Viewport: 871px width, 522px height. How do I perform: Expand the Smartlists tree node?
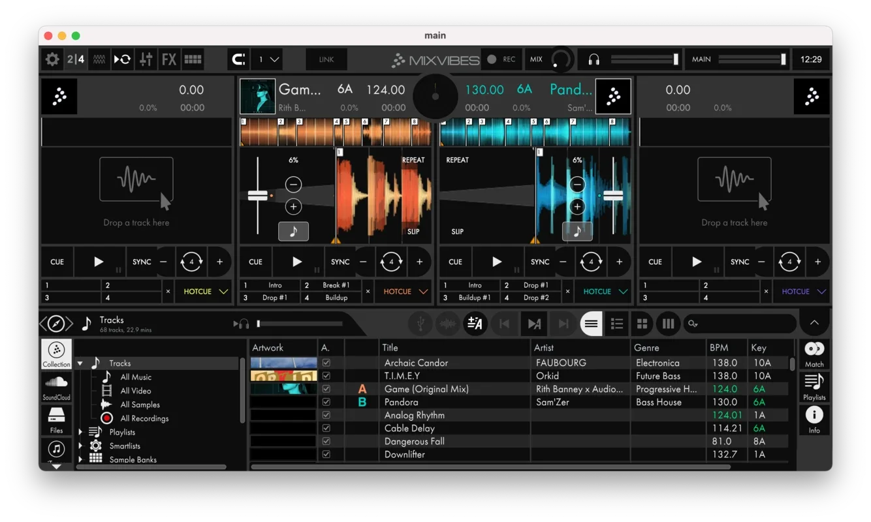coord(80,446)
